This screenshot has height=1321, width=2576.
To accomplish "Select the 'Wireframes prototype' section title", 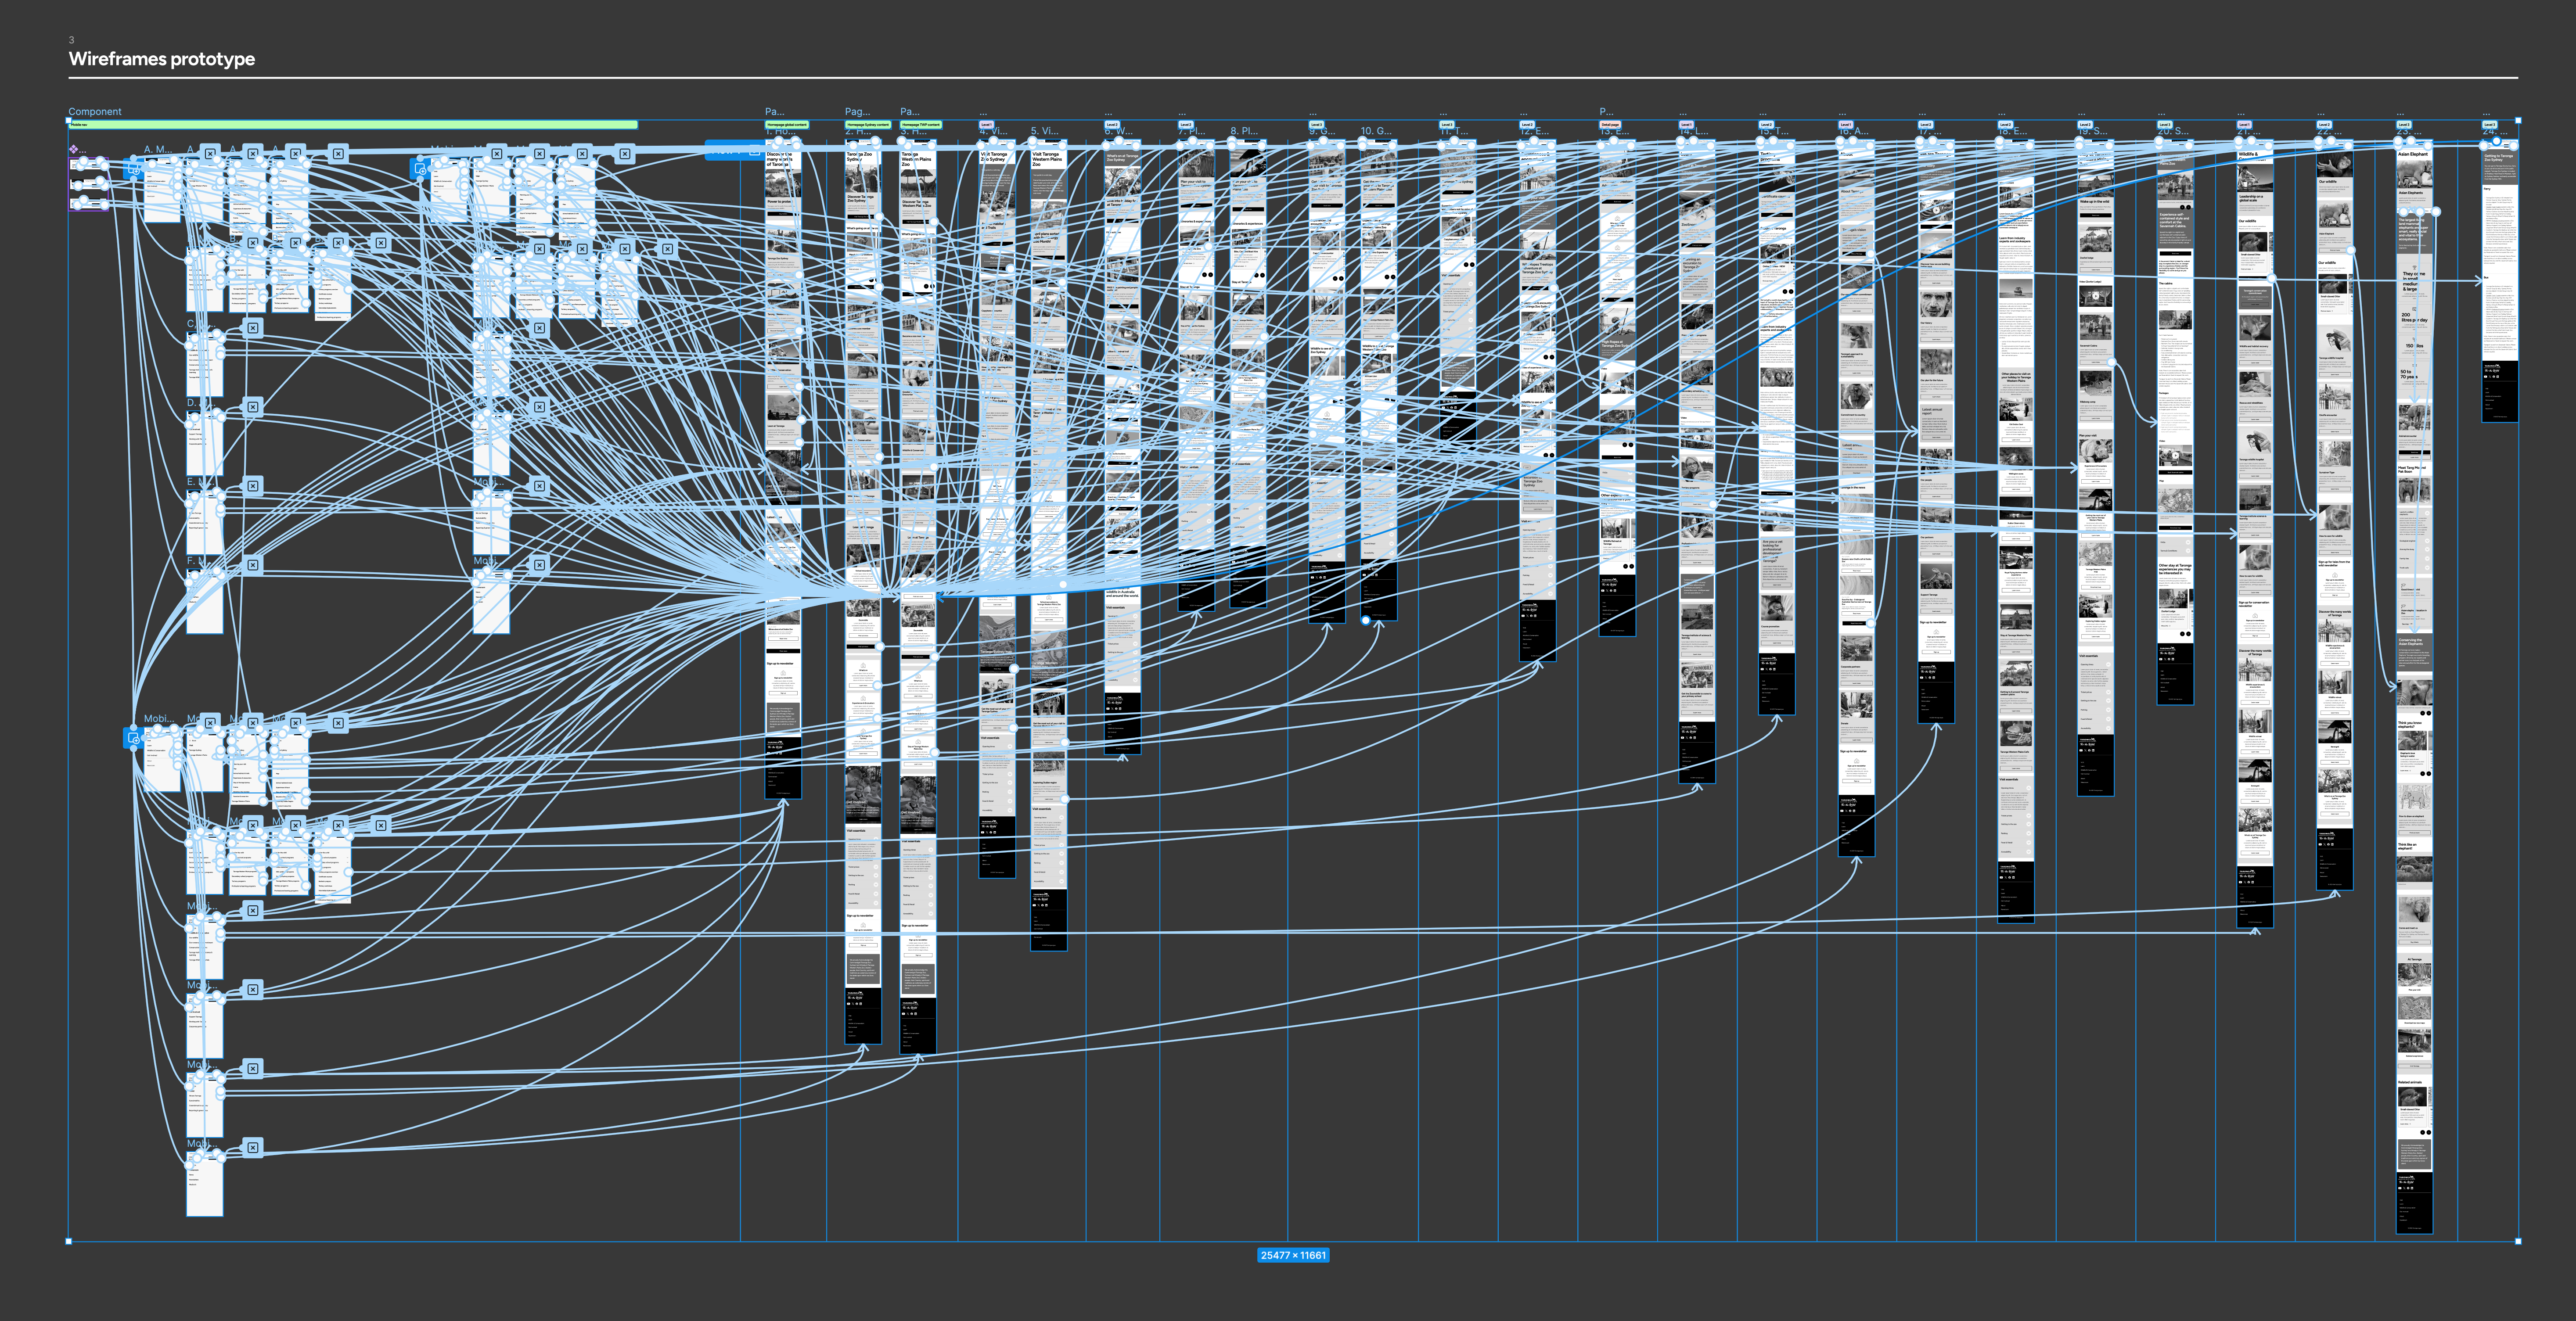I will (x=162, y=59).
